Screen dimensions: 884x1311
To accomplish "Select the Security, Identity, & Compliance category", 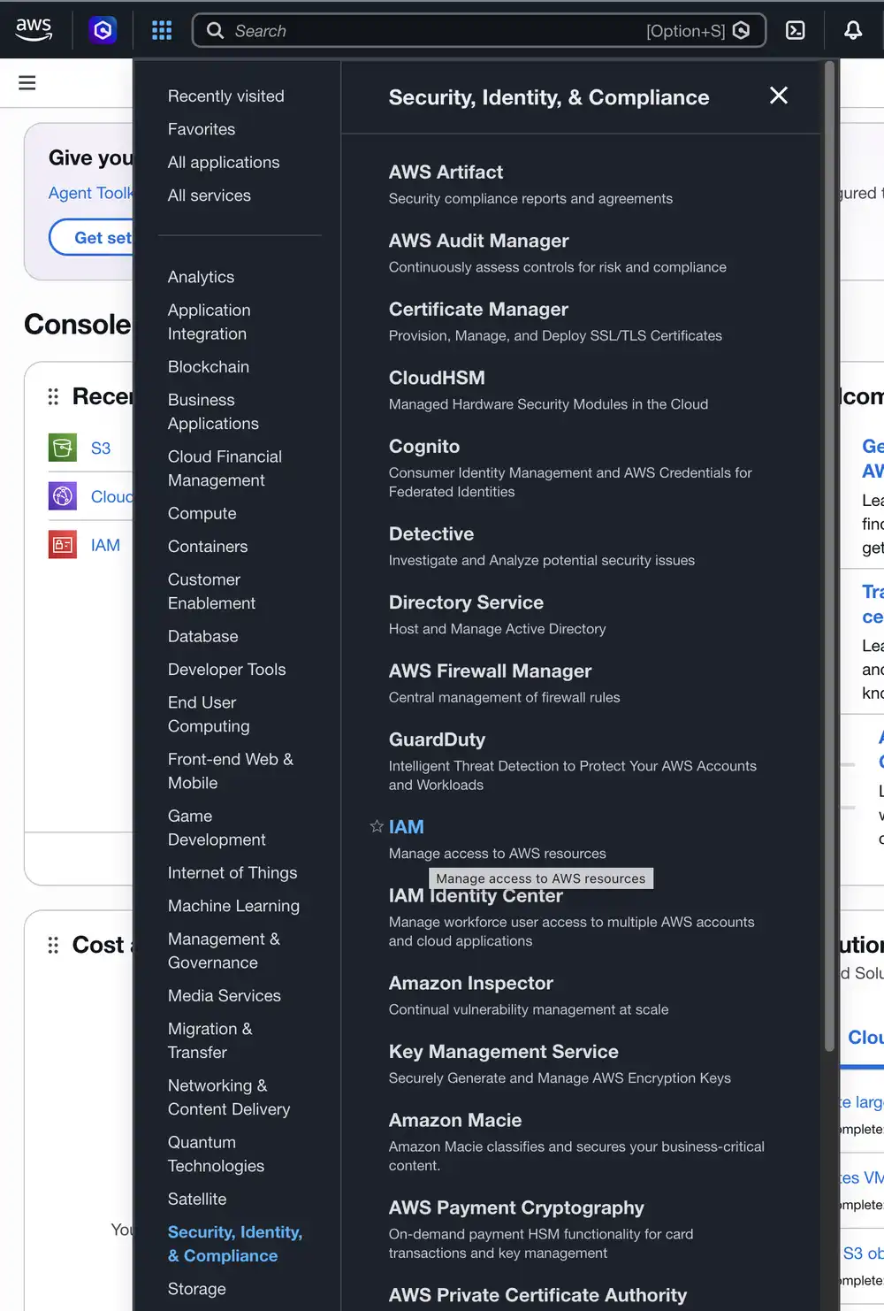I will pos(235,1244).
